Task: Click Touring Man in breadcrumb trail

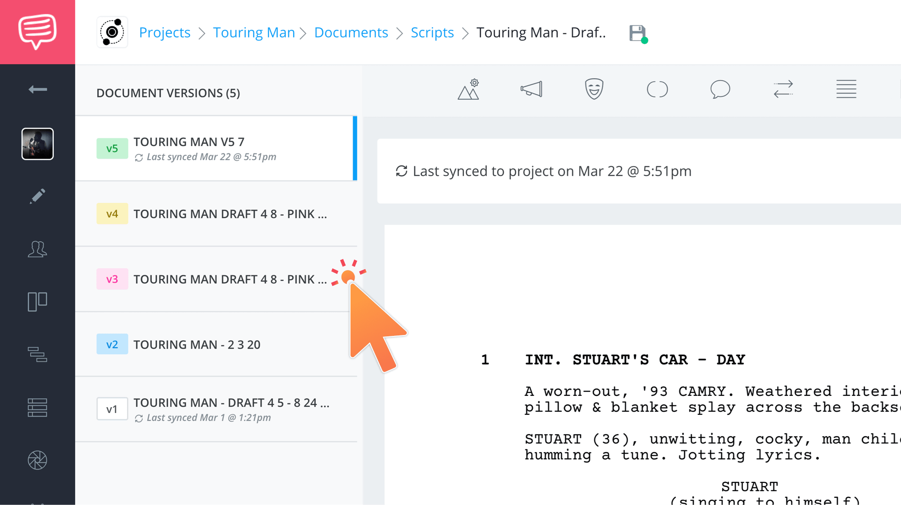Action: point(254,32)
